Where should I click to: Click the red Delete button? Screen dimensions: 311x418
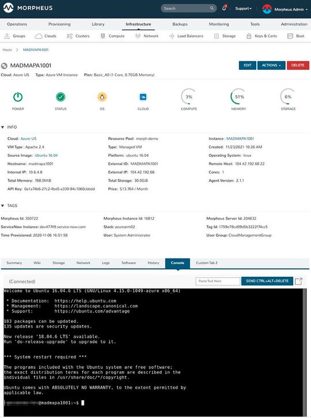click(x=298, y=65)
